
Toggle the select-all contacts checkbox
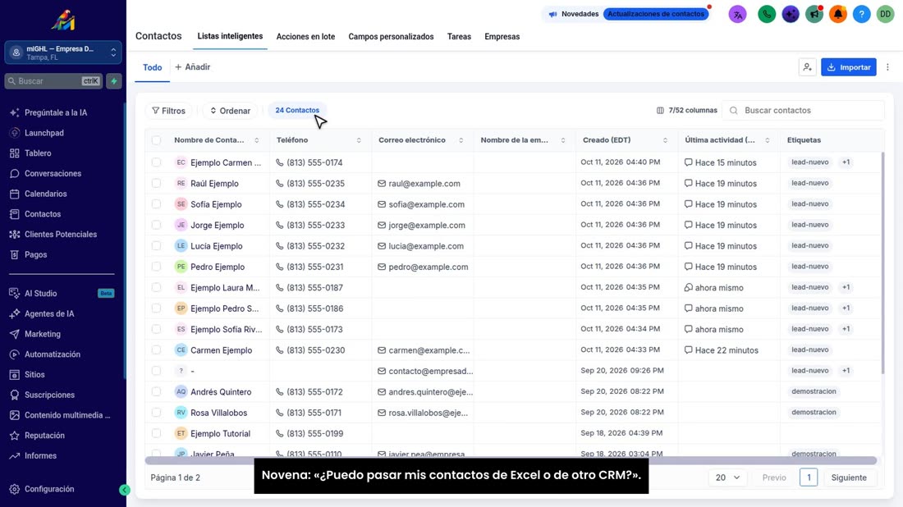(x=156, y=139)
